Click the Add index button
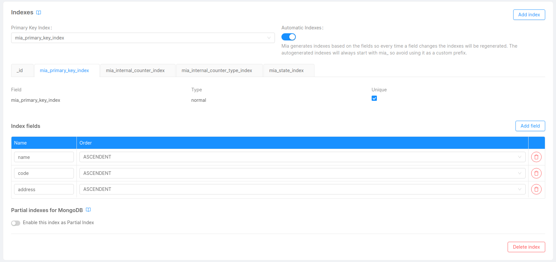Image resolution: width=556 pixels, height=262 pixels. pos(529,15)
